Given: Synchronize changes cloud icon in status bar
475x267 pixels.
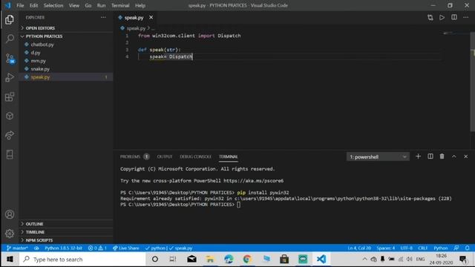Looking at the screenshot, I should pos(36,248).
